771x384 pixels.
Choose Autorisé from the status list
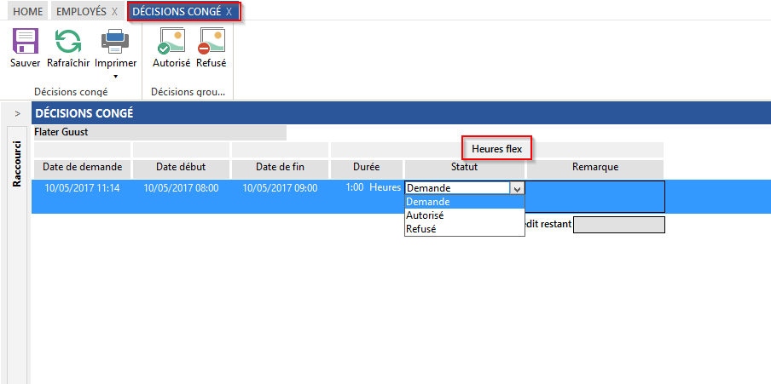[x=464, y=215]
